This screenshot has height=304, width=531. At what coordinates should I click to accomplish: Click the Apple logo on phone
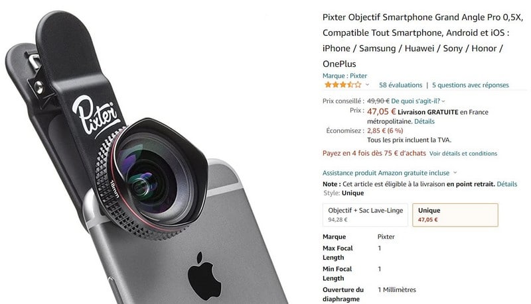(204, 276)
